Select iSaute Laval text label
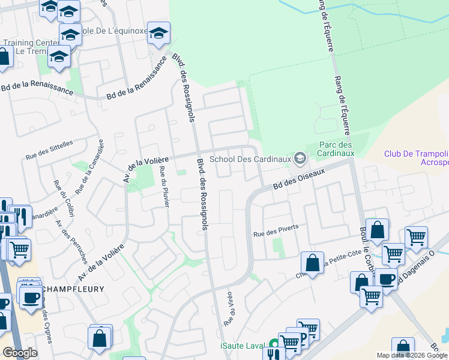The width and height of the screenshot is (449, 360). [x=243, y=346]
